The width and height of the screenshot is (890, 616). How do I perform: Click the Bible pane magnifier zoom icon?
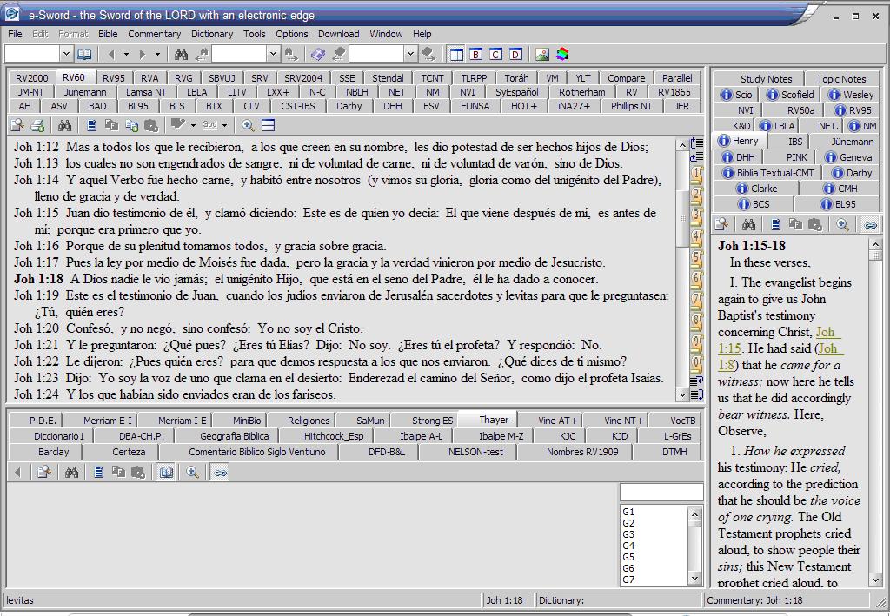[x=248, y=125]
